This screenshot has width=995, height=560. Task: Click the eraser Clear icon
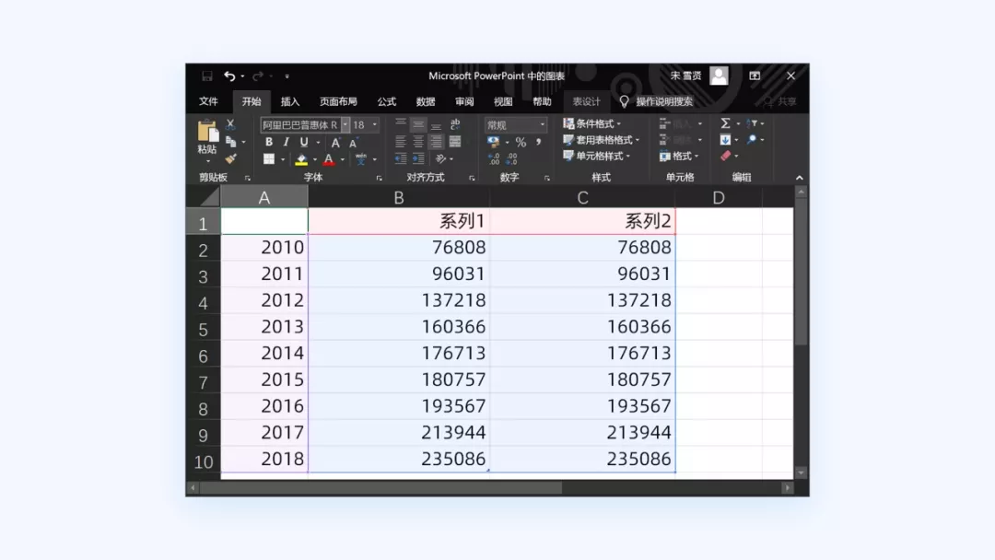pos(725,156)
